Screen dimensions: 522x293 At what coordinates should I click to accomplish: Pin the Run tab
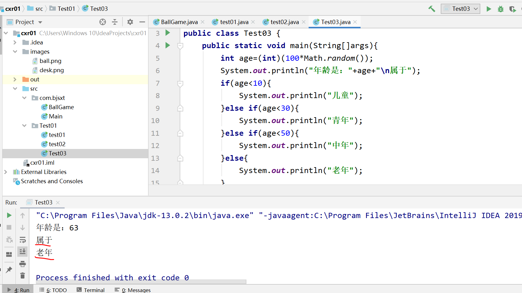point(9,270)
